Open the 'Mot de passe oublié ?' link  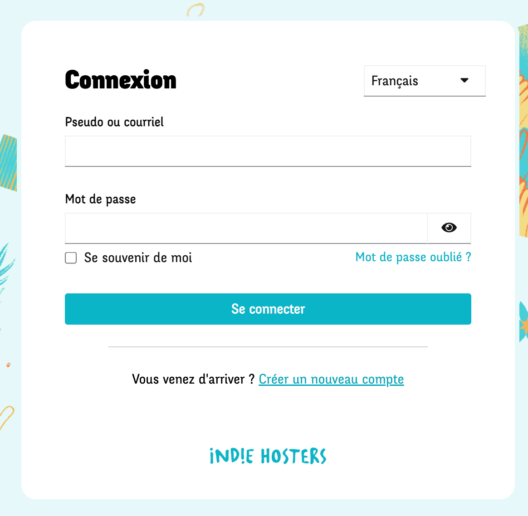pyautogui.click(x=413, y=257)
